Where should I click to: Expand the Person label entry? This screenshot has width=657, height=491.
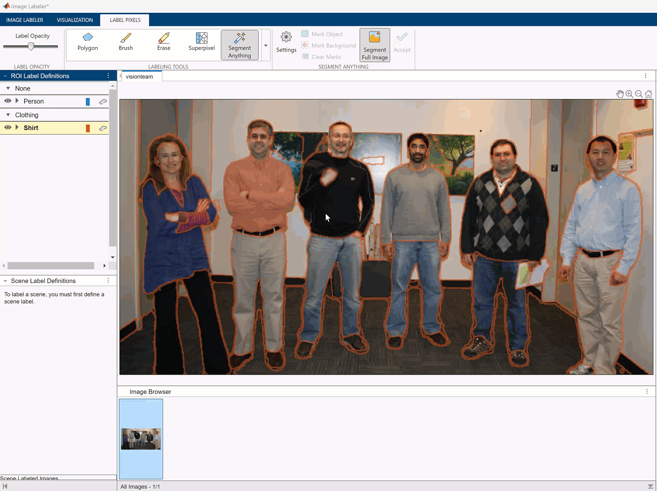point(16,101)
